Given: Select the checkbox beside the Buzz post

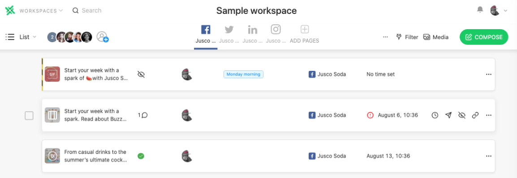Looking at the screenshot, I should click(30, 116).
